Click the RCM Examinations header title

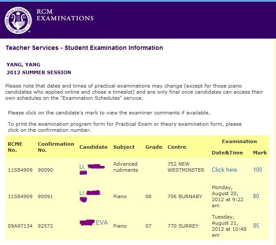(x=65, y=15)
